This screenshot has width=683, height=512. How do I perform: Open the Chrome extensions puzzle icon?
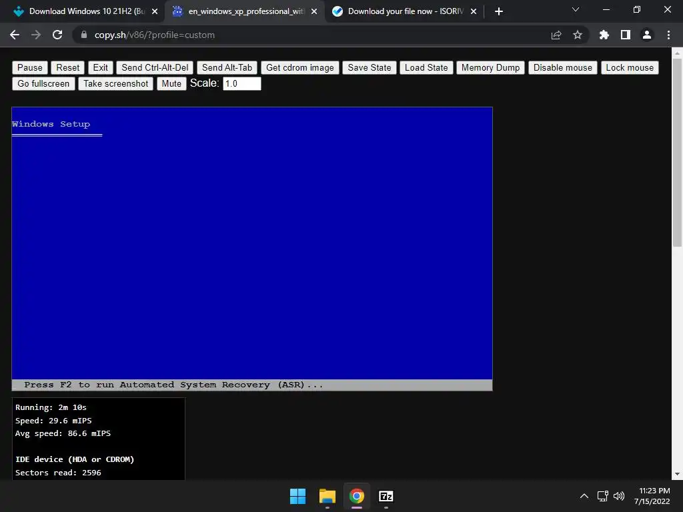coord(604,35)
